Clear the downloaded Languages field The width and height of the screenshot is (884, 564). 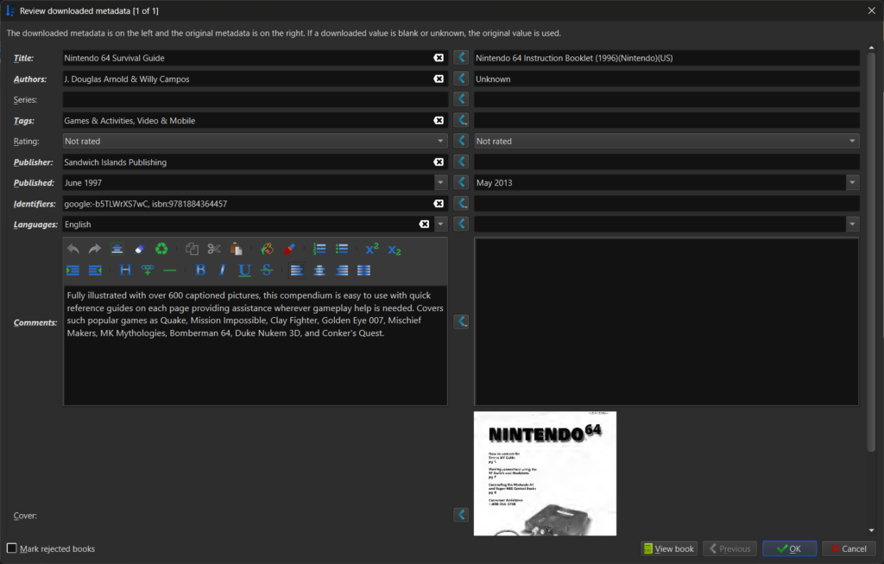(x=424, y=224)
